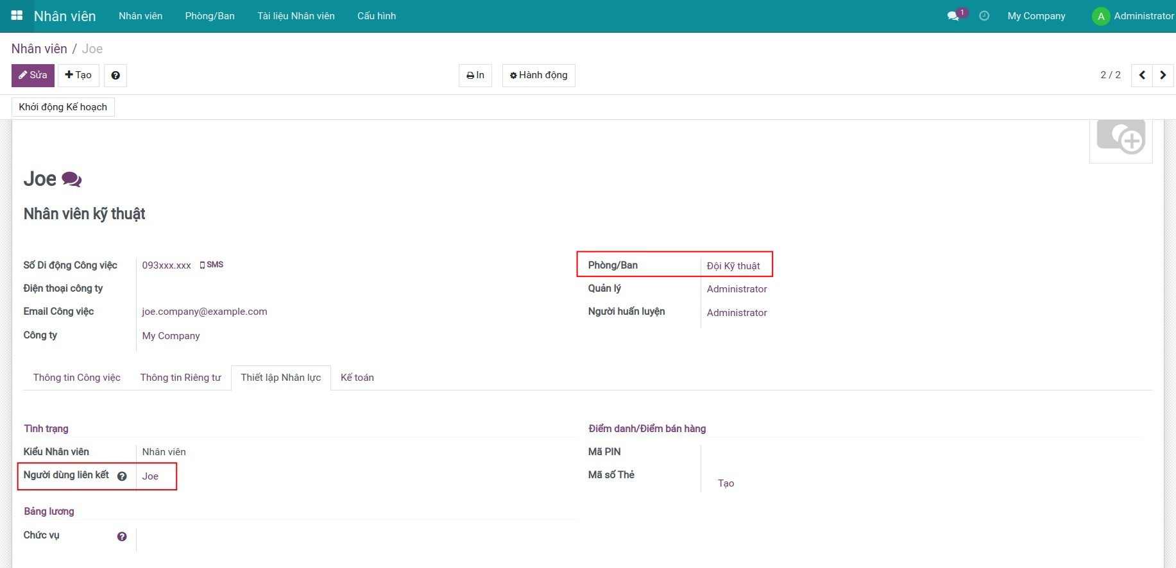Open the In print dropdown
This screenshot has height=568, width=1176.
pyautogui.click(x=475, y=75)
